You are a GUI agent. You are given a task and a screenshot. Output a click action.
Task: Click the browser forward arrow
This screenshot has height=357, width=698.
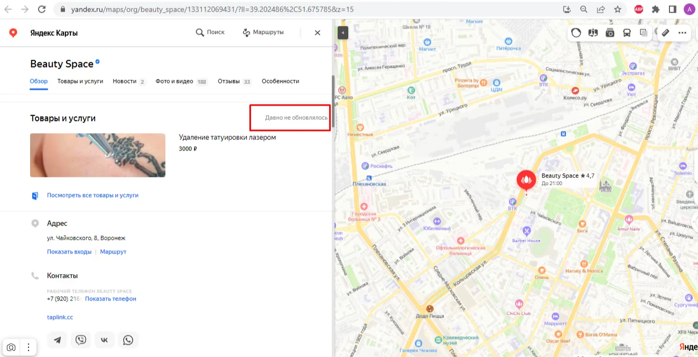point(25,10)
